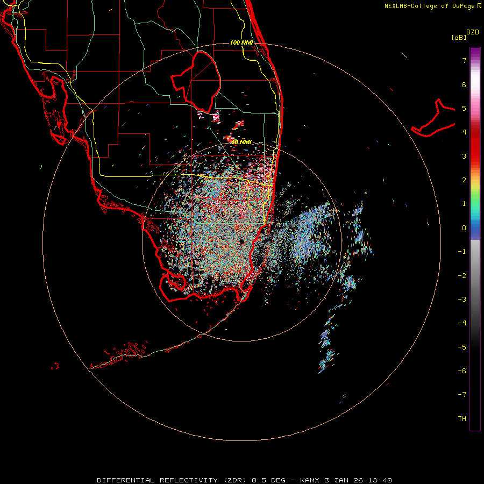Click the DZD [dB] color scale title
Image resolution: width=484 pixels, height=484 pixels.
(x=465, y=34)
